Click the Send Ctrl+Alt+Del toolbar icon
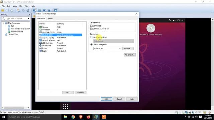This screenshot has width=214, height=120. point(12,10)
